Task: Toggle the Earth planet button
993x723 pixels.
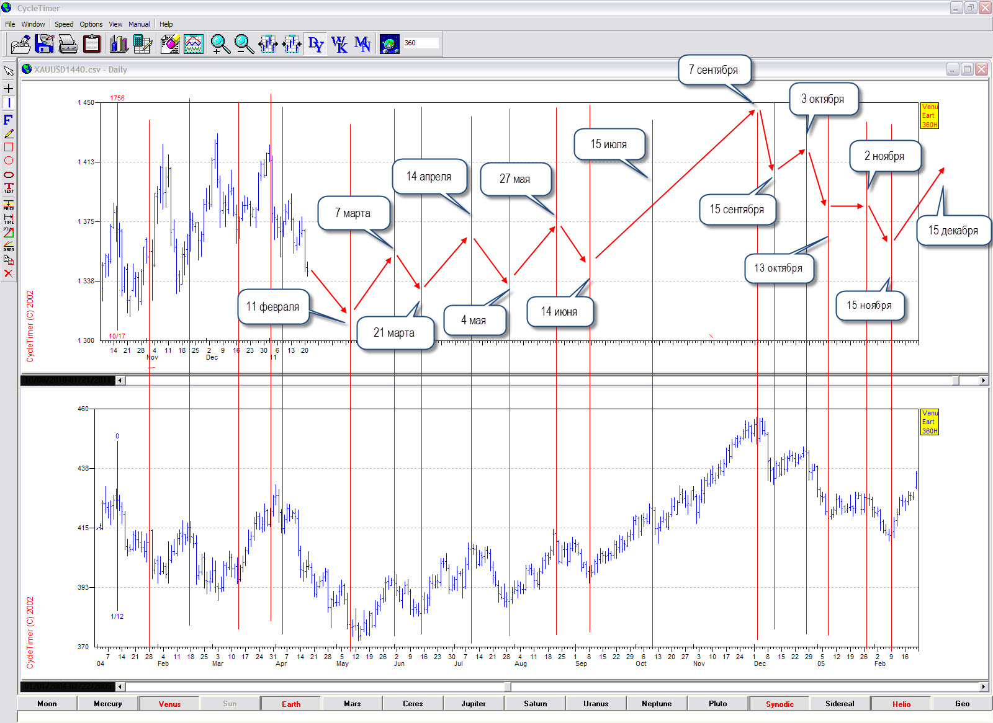Action: click(291, 704)
